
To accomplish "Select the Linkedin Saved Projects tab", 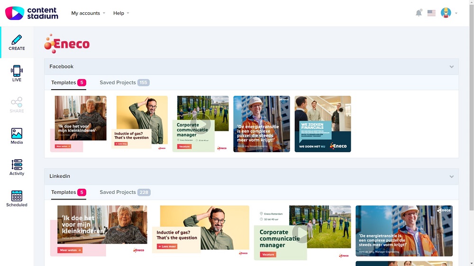I will click(125, 192).
